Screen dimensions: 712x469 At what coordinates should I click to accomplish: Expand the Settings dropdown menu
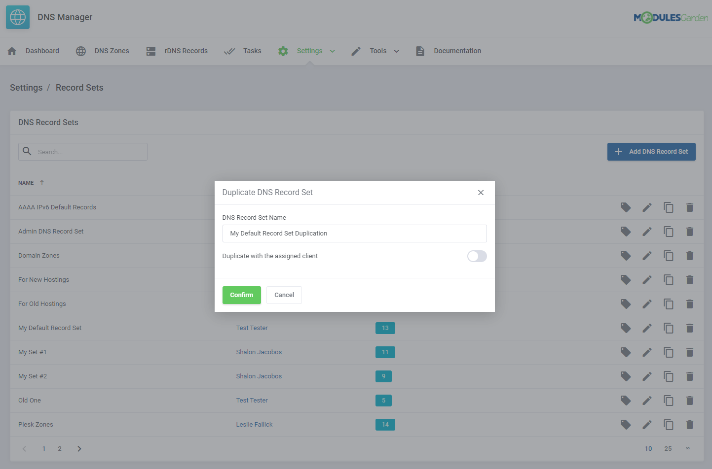pos(332,51)
